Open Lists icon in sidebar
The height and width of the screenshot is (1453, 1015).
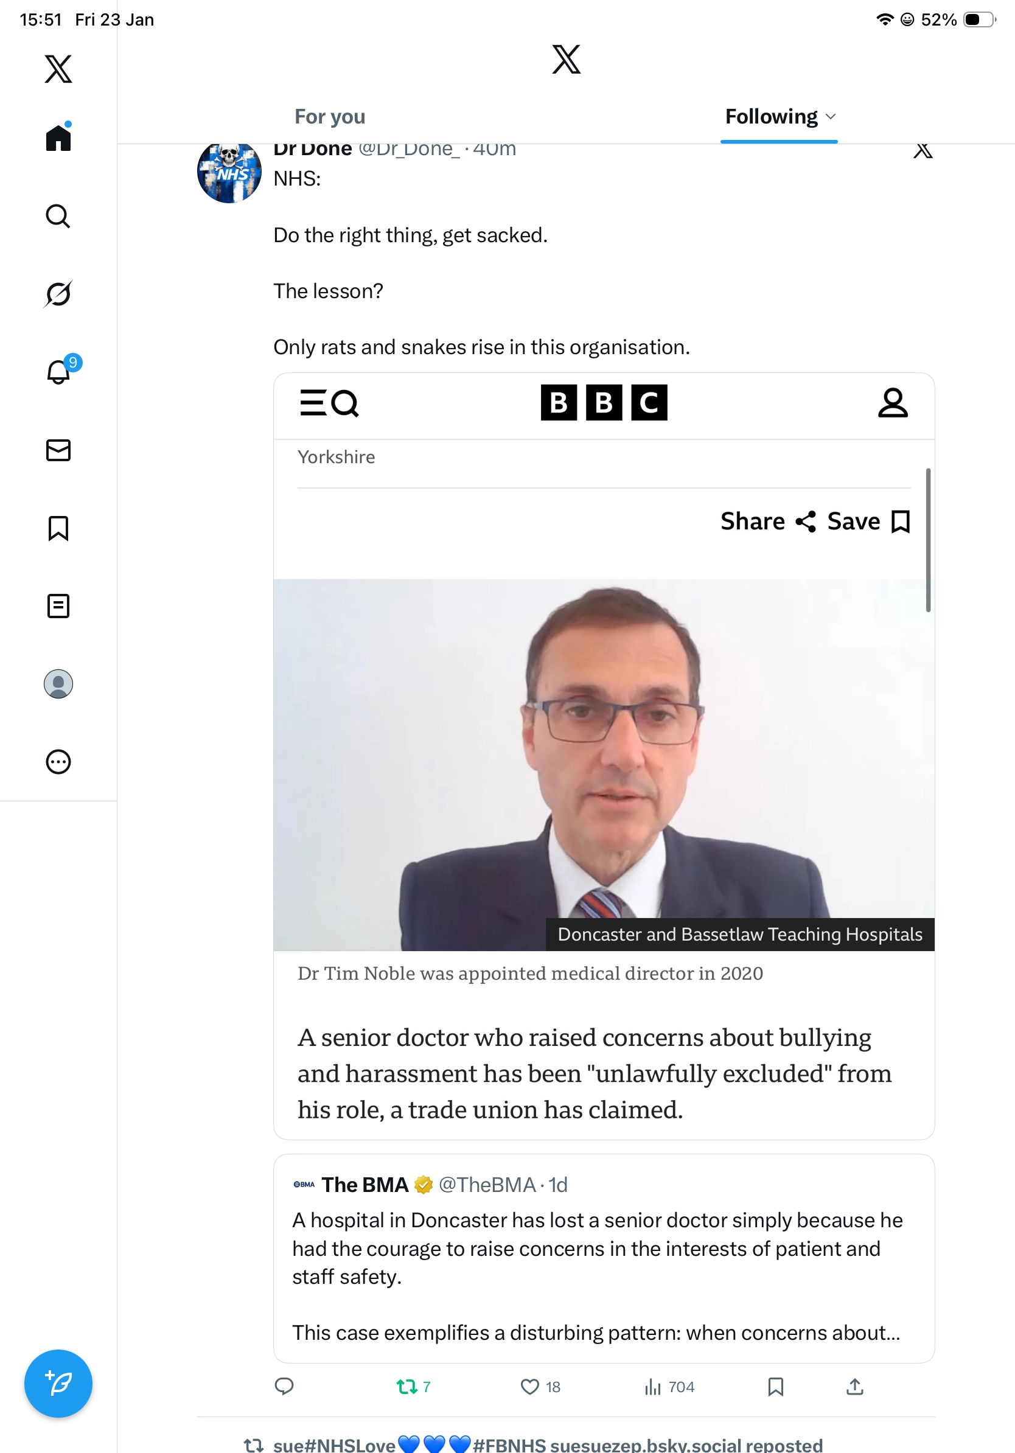click(58, 606)
